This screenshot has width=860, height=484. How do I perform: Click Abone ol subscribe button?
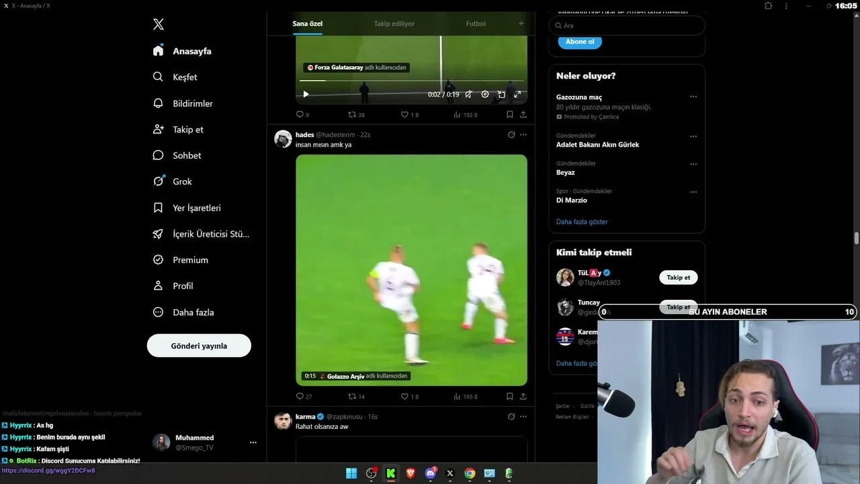pos(580,42)
